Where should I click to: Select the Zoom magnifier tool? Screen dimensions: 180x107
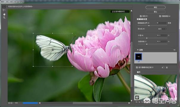tap(4, 18)
